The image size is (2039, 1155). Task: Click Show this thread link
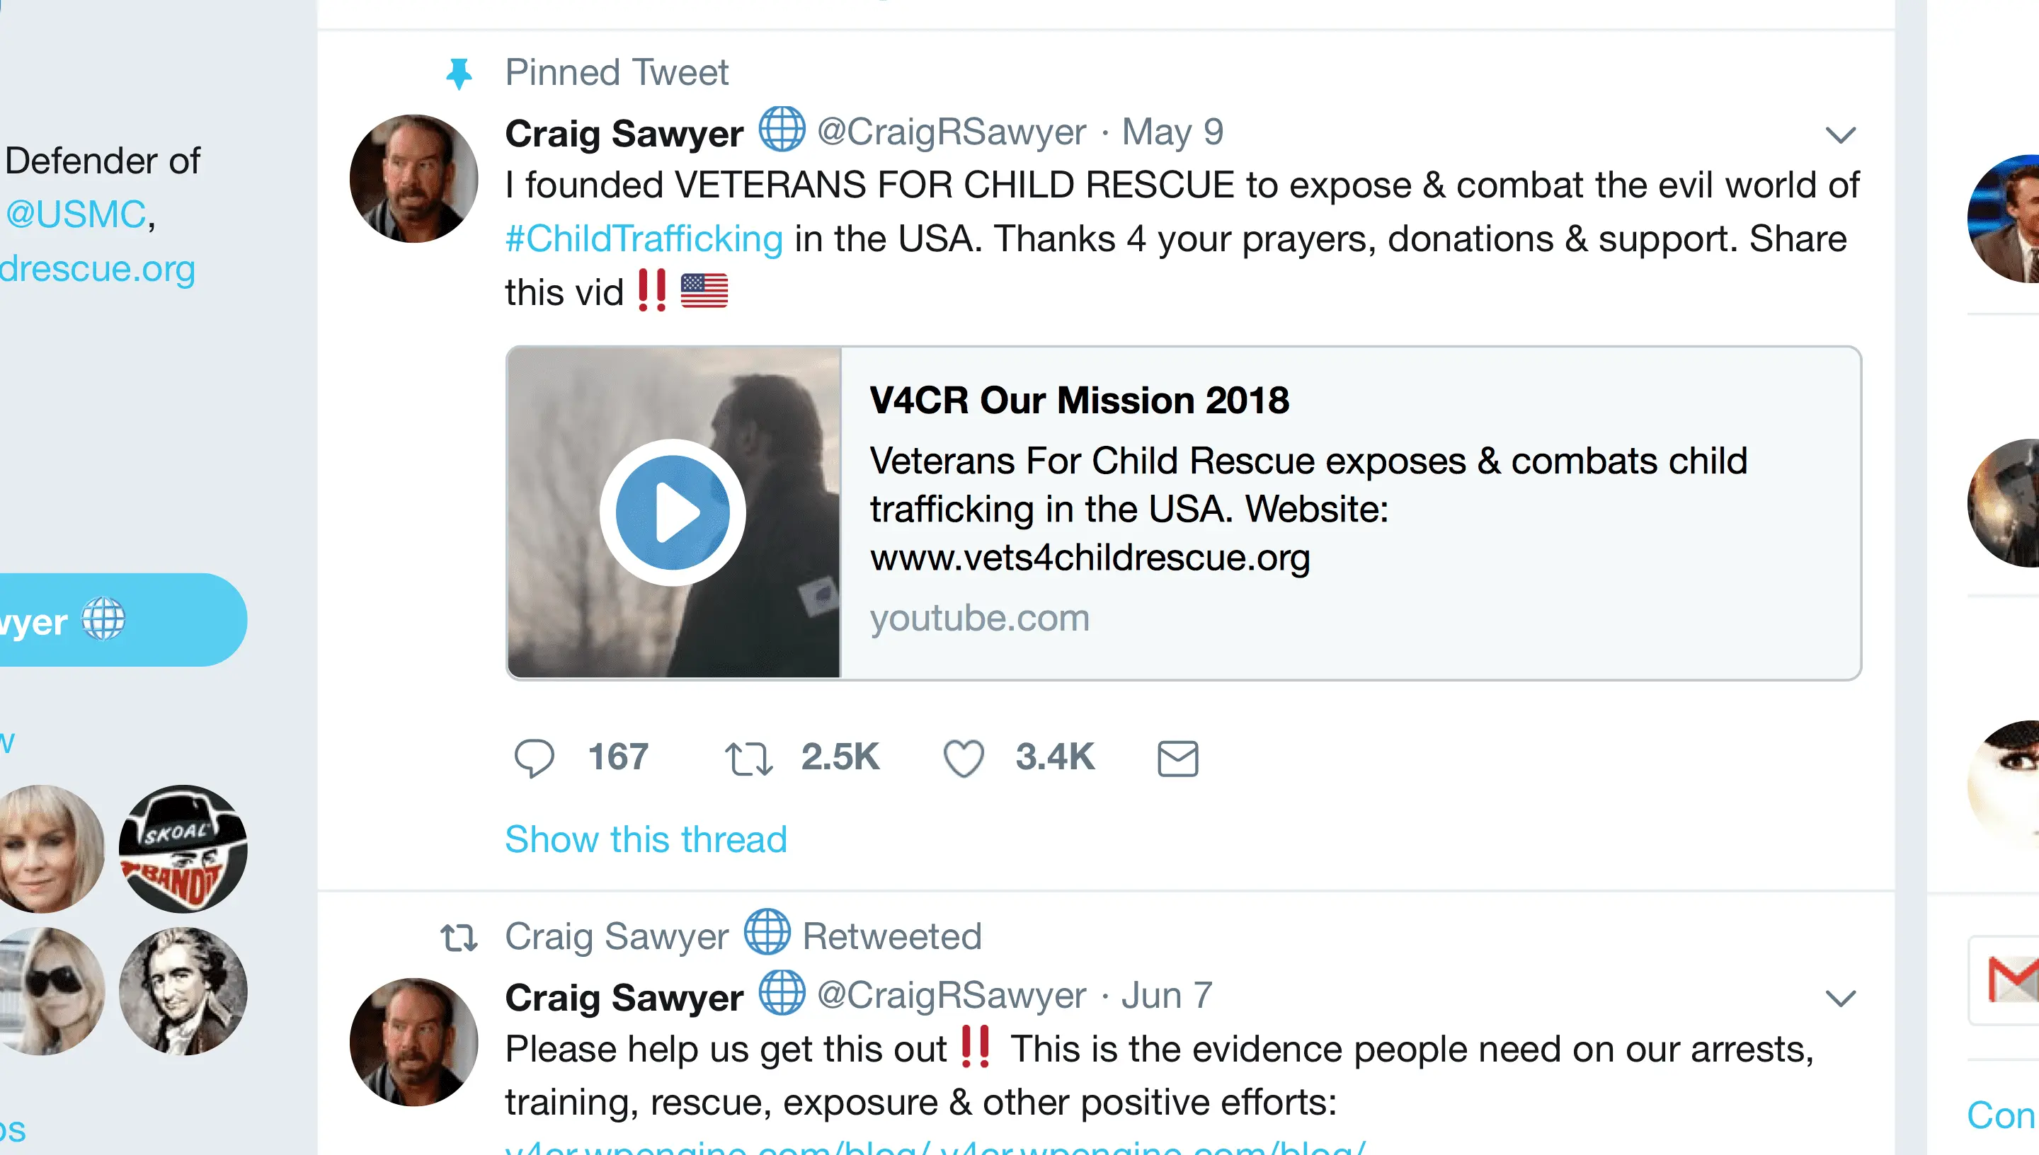click(646, 839)
